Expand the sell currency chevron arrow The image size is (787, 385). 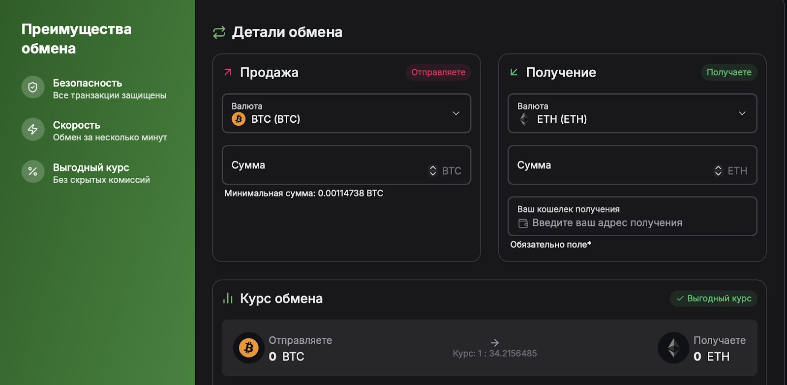point(456,113)
